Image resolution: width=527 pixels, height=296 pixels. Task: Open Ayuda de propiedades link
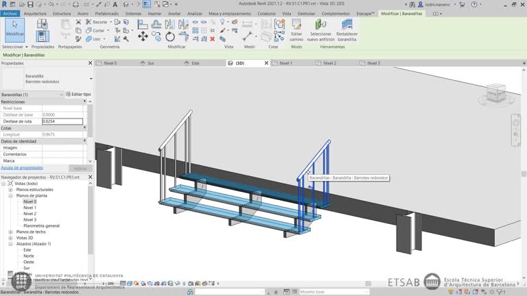[22, 167]
